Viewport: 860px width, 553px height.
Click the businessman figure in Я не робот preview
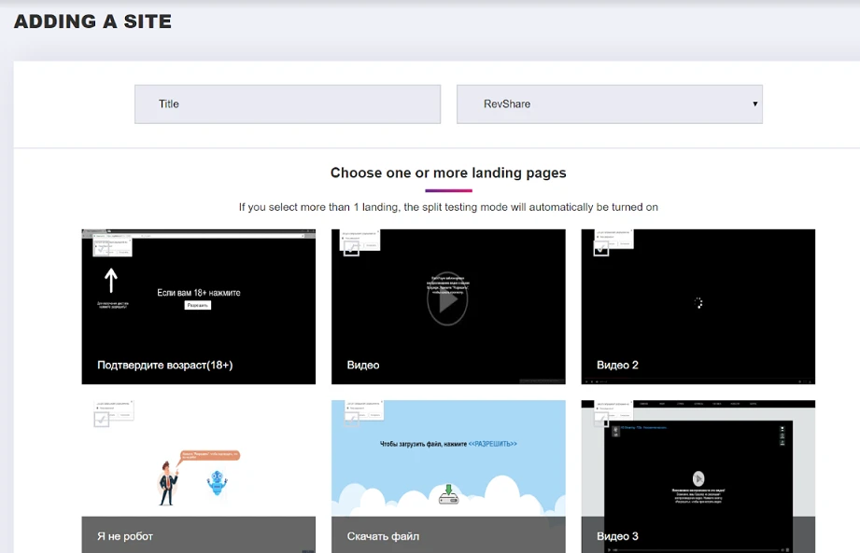click(168, 483)
